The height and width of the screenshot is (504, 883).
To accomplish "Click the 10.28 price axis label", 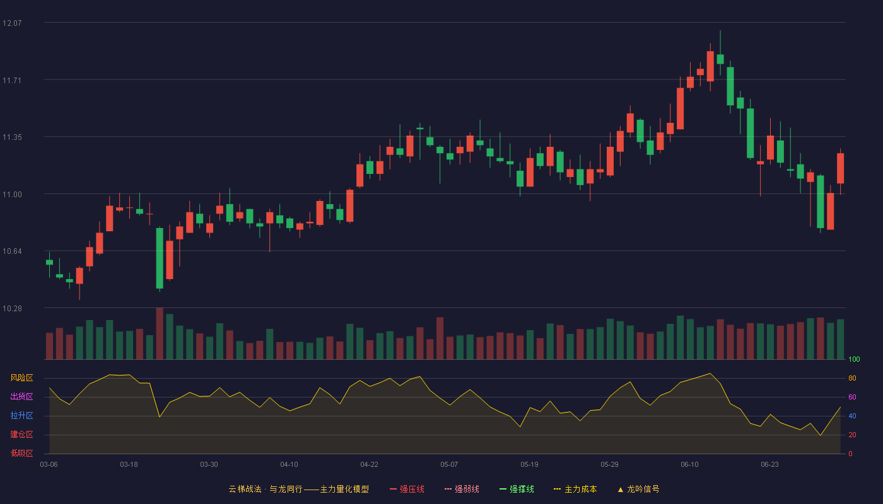I will point(12,308).
